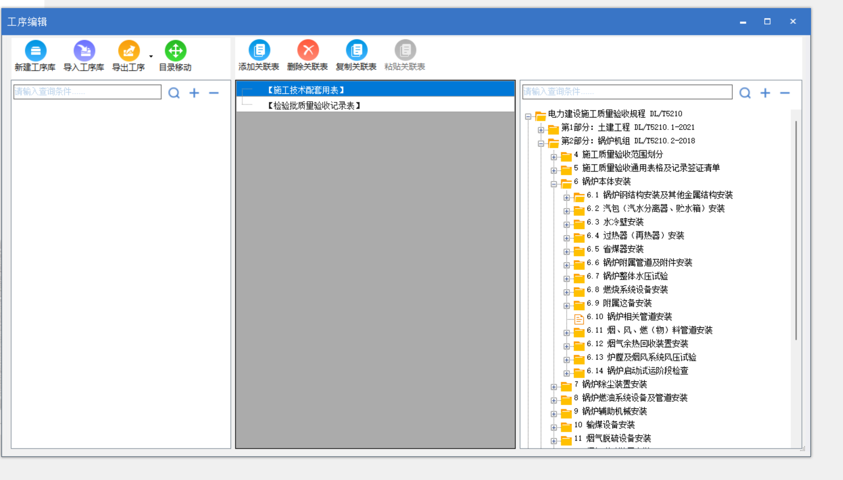Collapse the 6 锅炉本体安装 folder
This screenshot has width=843, height=480.
point(554,184)
